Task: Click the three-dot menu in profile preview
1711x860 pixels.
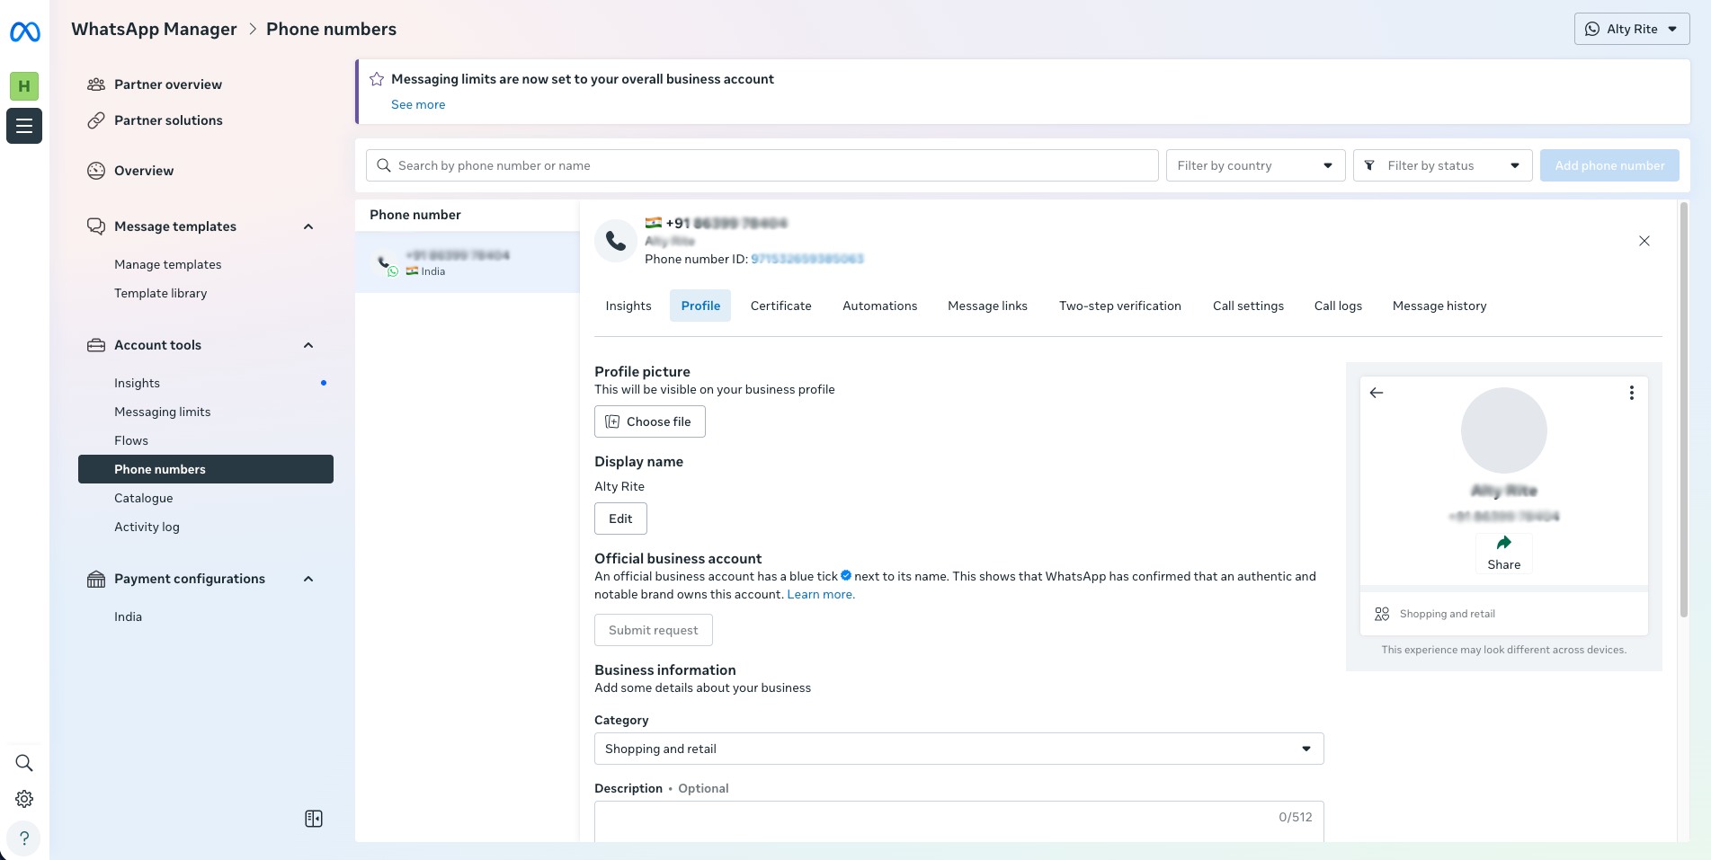Action: pyautogui.click(x=1631, y=393)
